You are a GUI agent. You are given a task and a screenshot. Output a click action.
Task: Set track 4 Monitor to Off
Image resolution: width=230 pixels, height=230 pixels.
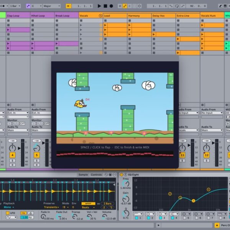tap(23, 123)
